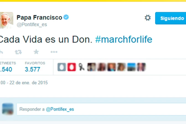
Task: Click the reply arrow icon
Action: tap(1, 52)
